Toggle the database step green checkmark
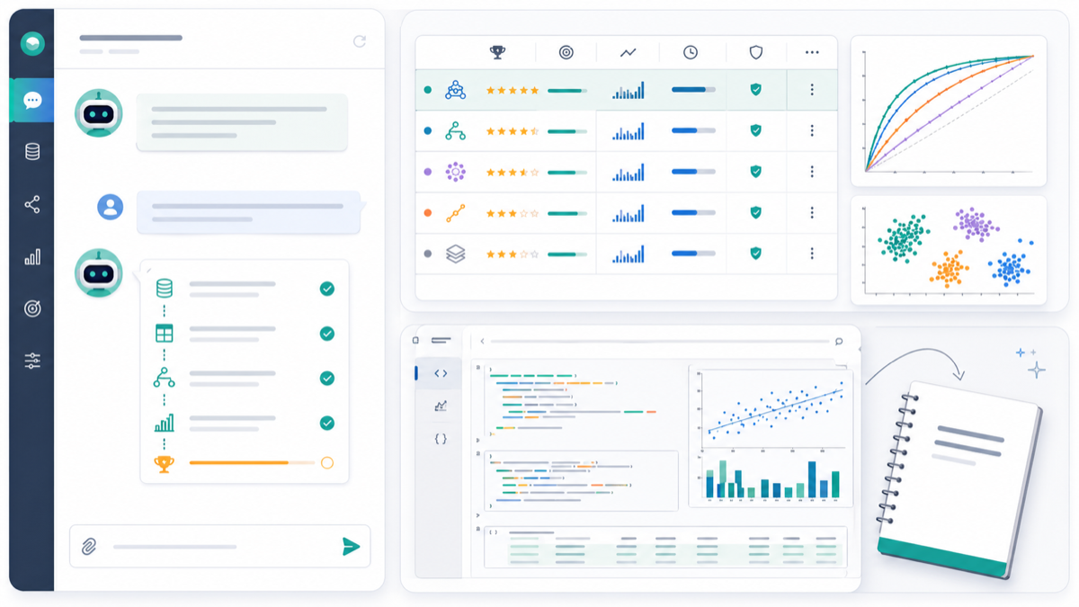 pyautogui.click(x=327, y=289)
